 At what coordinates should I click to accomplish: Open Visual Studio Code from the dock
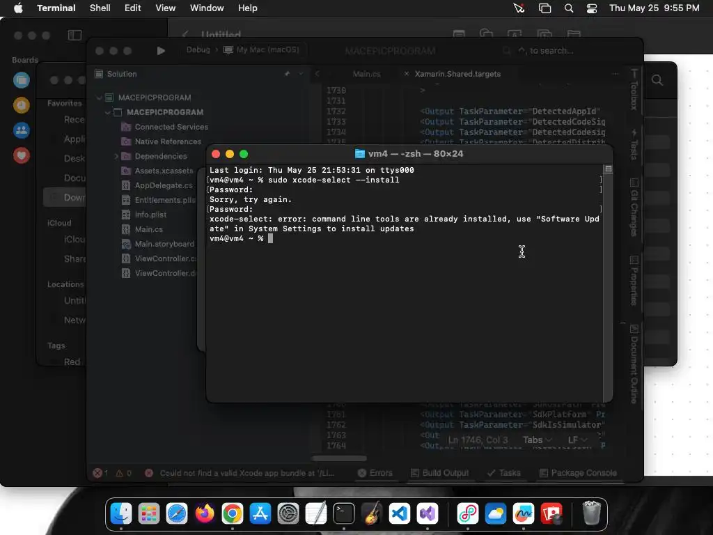(400, 514)
